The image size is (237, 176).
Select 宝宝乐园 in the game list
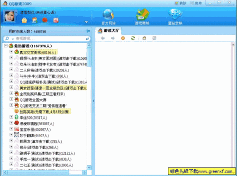click(35, 130)
